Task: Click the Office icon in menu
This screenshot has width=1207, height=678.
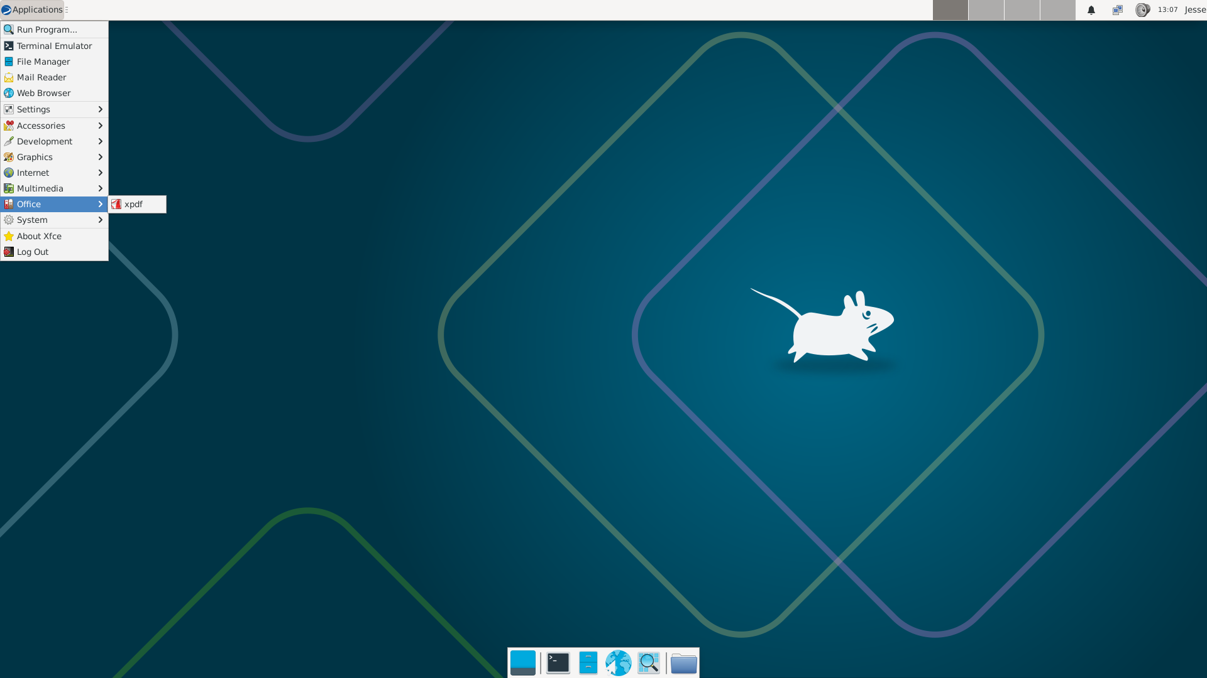Action: (x=9, y=204)
